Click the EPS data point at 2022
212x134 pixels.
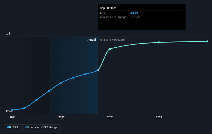[x=61, y=82]
